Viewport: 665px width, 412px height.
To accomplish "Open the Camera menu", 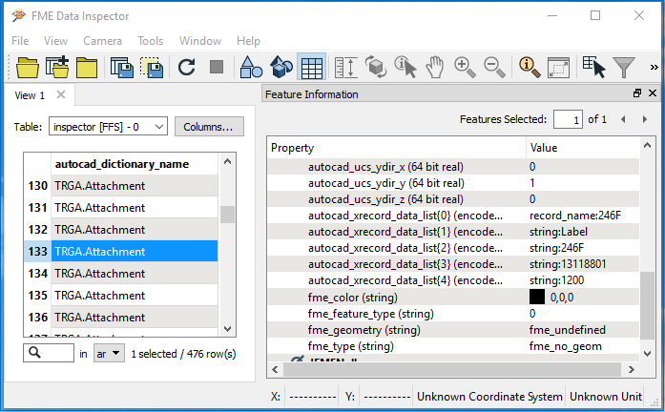I will click(102, 41).
